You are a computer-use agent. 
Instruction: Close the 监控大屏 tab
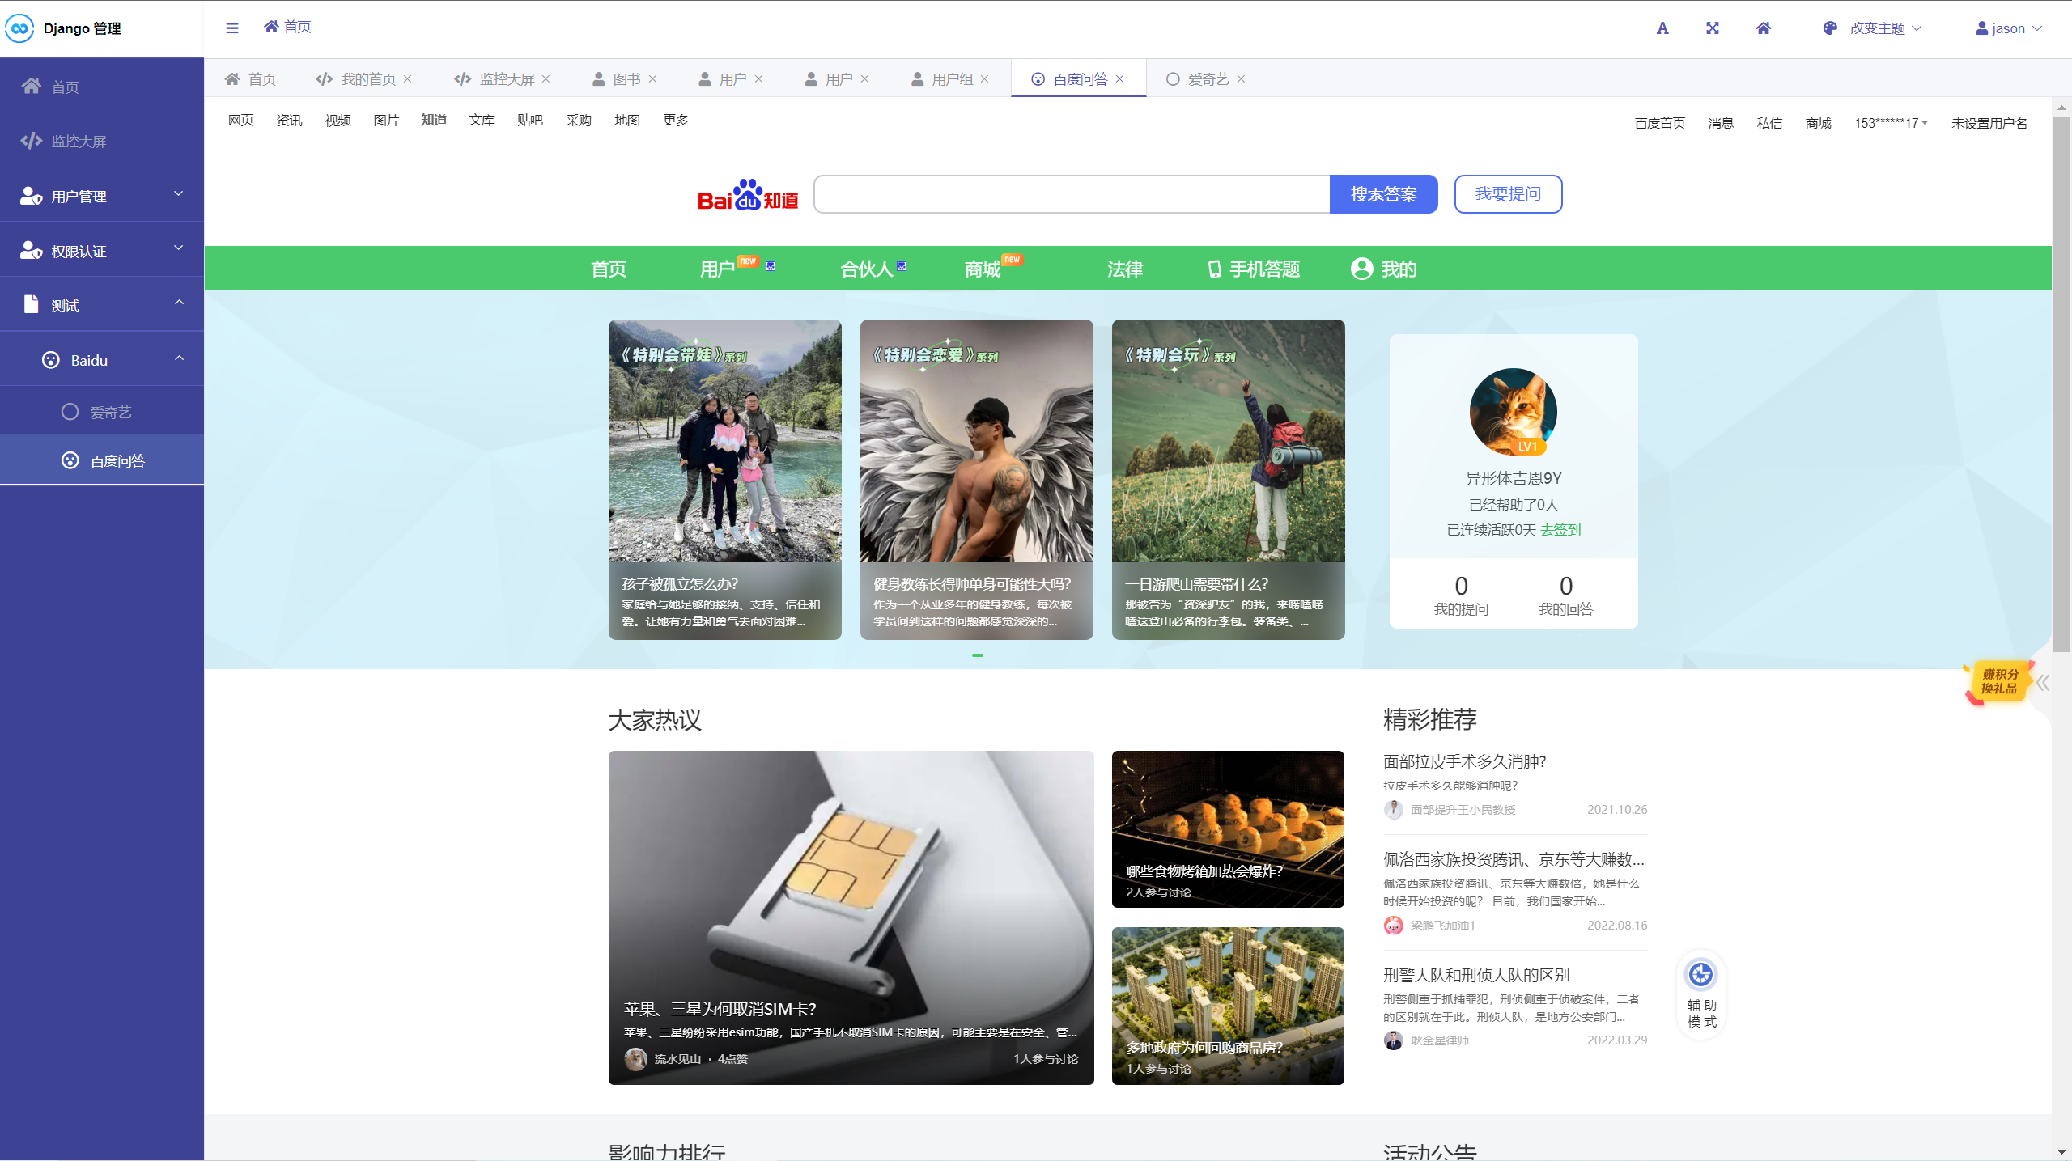(546, 79)
